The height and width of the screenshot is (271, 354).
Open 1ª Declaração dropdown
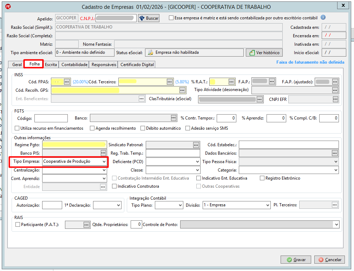[119, 205]
